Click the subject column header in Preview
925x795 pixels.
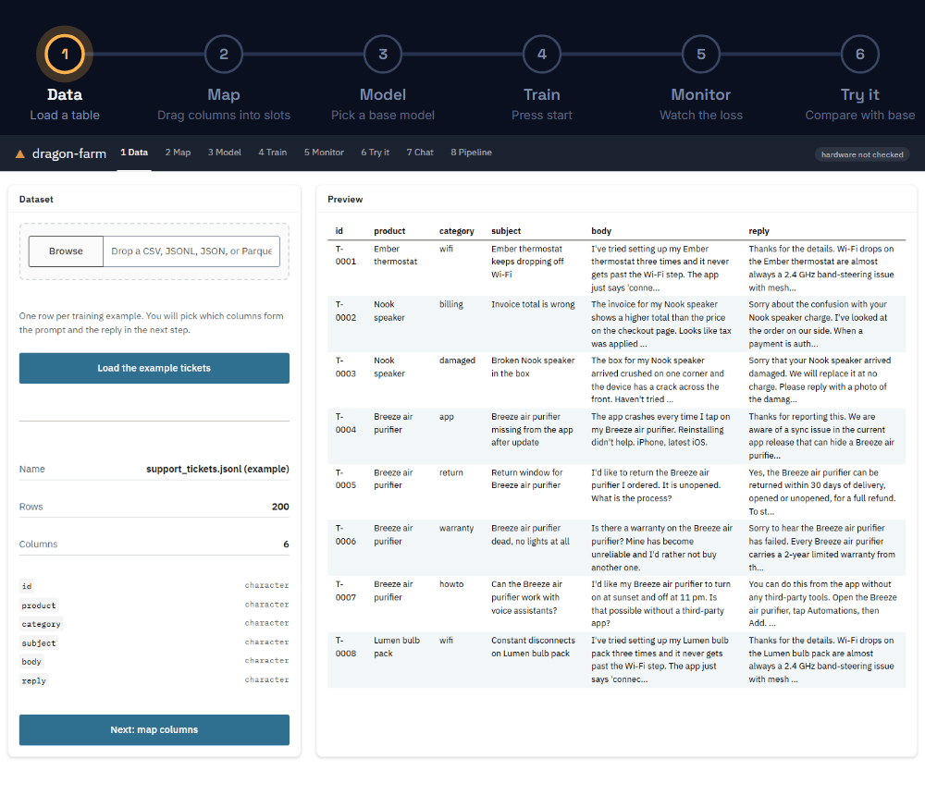tap(506, 231)
